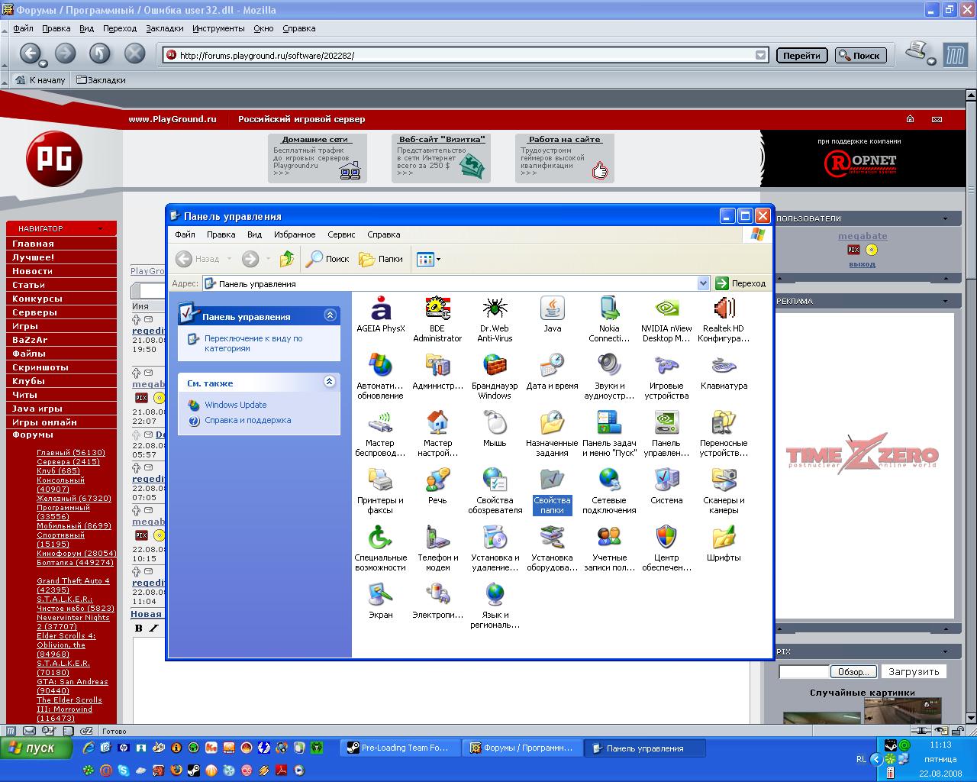Screen dimensions: 977x782
Task: Open the Сервис menu in Control Panel
Action: pos(341,234)
